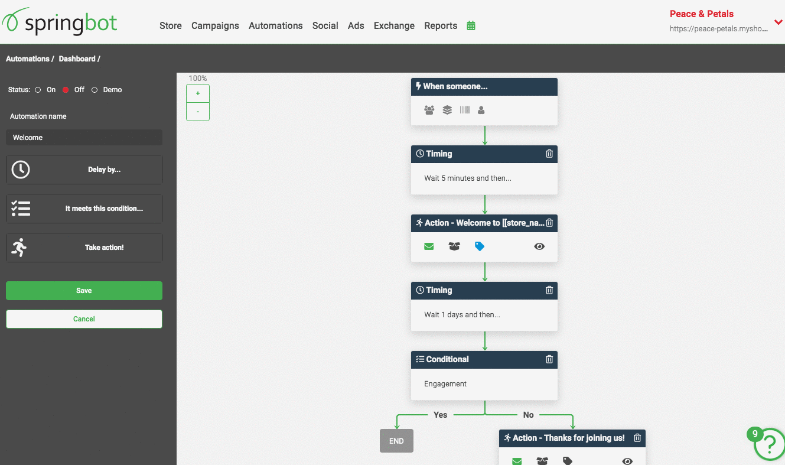
Task: Click the 100% zoom level label
Action: tap(198, 78)
